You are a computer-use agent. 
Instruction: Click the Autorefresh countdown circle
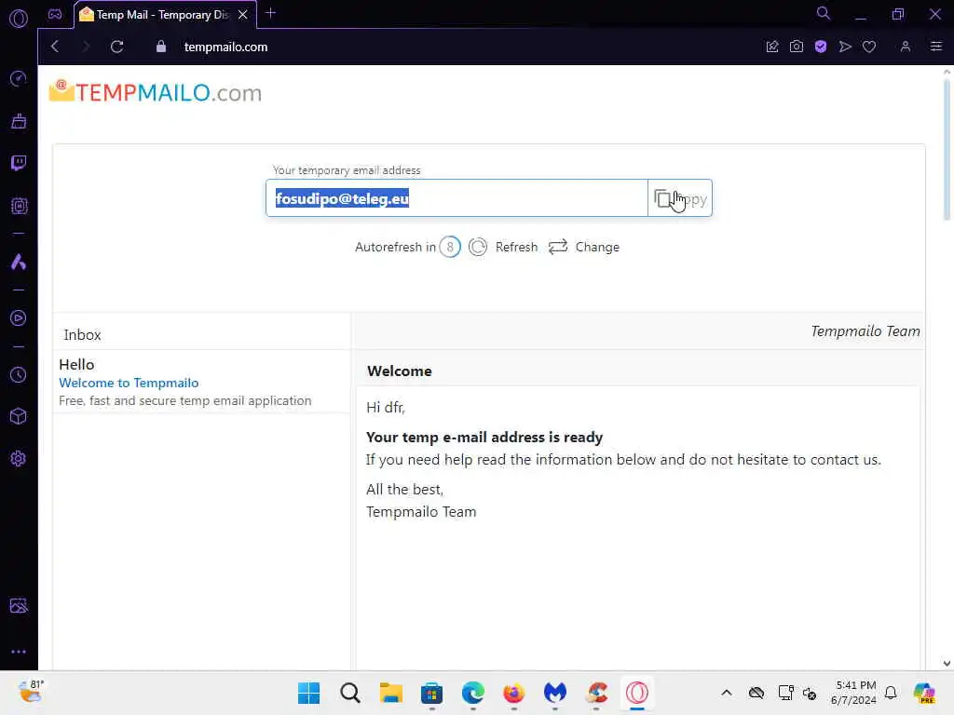(450, 247)
